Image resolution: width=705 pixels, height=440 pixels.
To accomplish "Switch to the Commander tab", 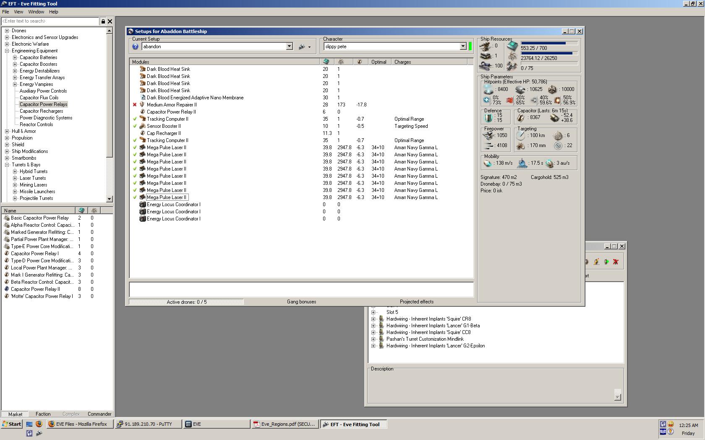I will pyautogui.click(x=99, y=414).
